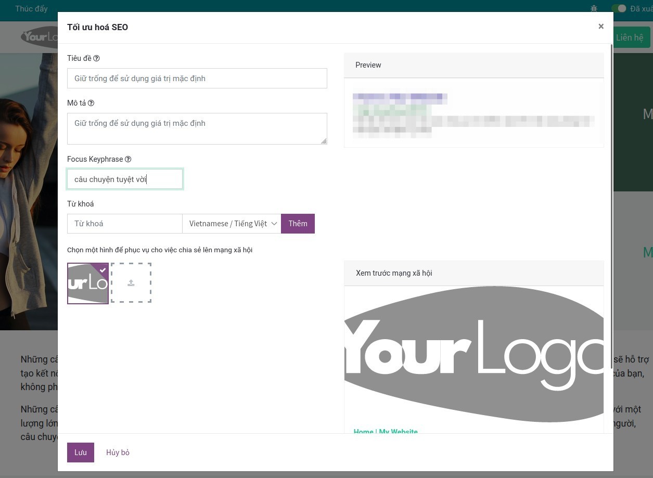Toggle the published switch in top bar
This screenshot has width=653, height=478.
[x=618, y=9]
